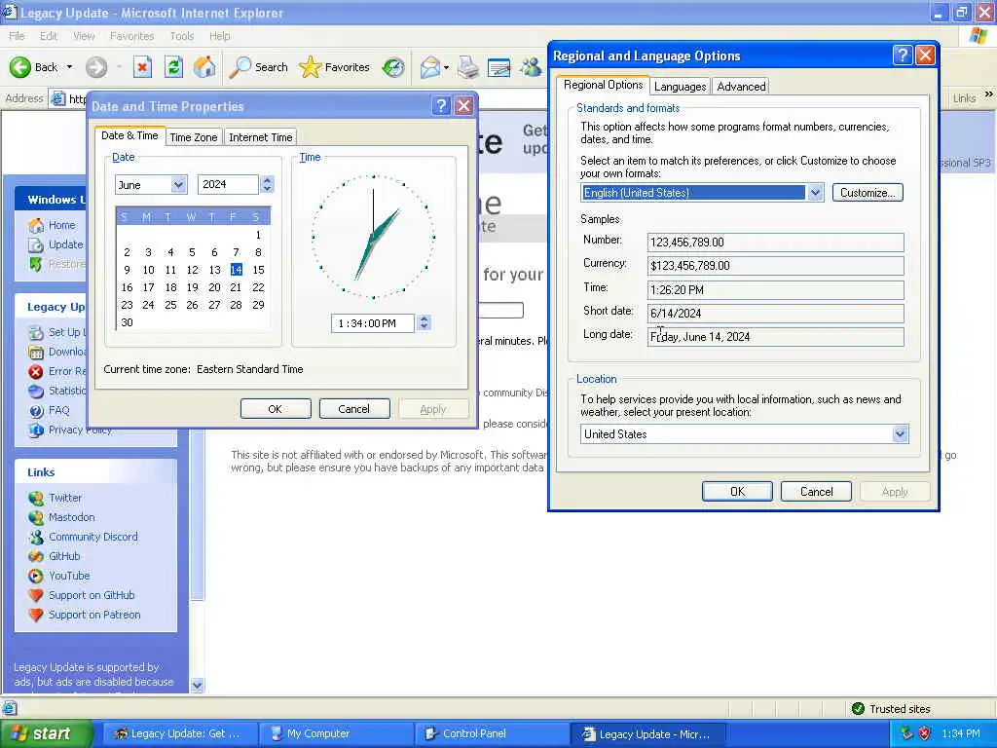Click the sidebar scroll down arrow
997x748 pixels.
tap(198, 685)
